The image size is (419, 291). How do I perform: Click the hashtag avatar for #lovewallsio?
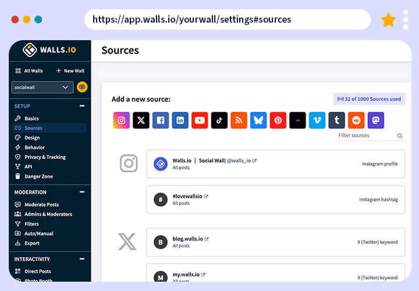(x=161, y=200)
